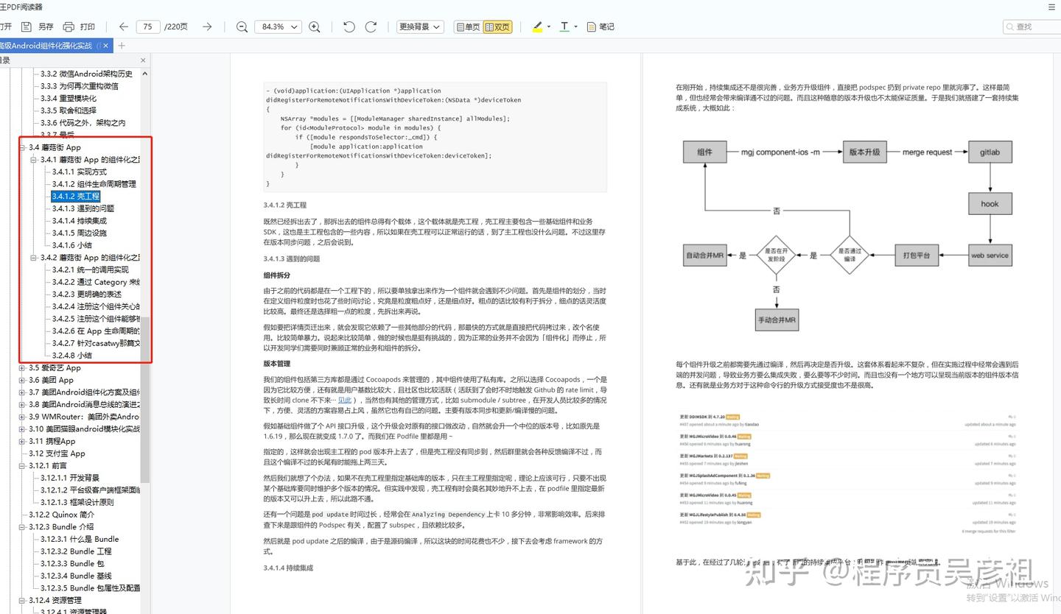This screenshot has width=1061, height=614.
Task: Enable 双页 double-page view mode
Action: coord(497,27)
